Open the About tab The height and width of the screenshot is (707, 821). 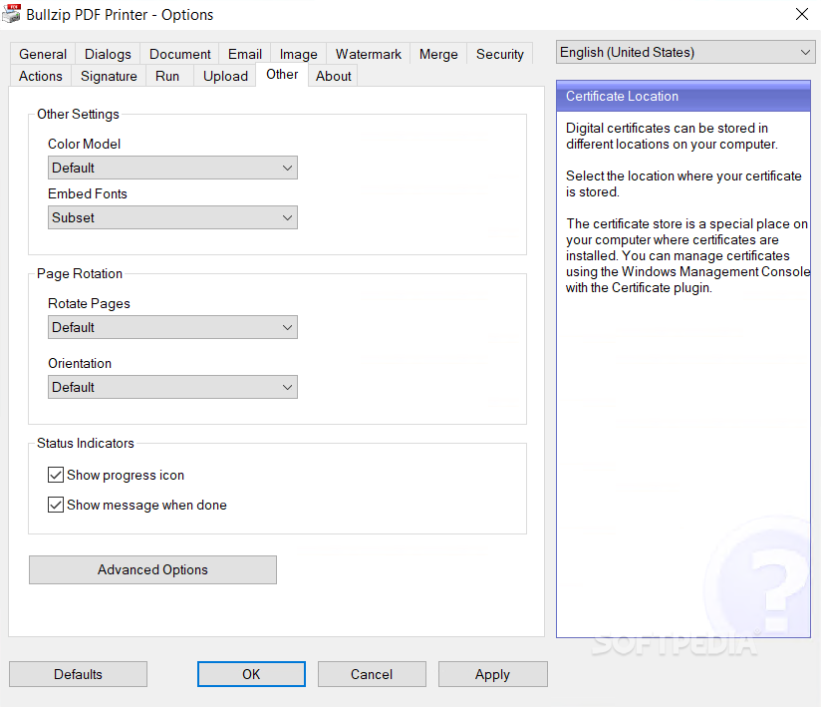[333, 76]
